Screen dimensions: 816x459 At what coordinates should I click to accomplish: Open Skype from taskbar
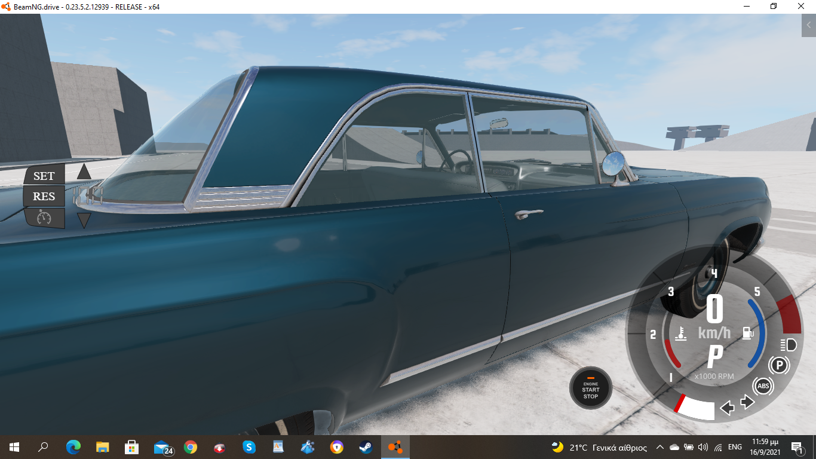pos(249,447)
